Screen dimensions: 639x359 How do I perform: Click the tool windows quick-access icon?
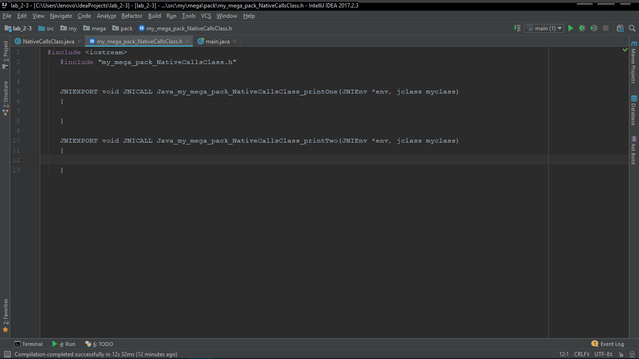(x=7, y=354)
